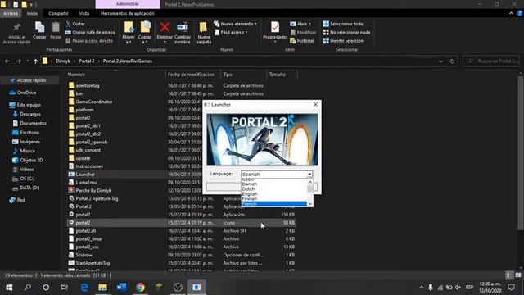Choose French in the language list

click(x=273, y=204)
